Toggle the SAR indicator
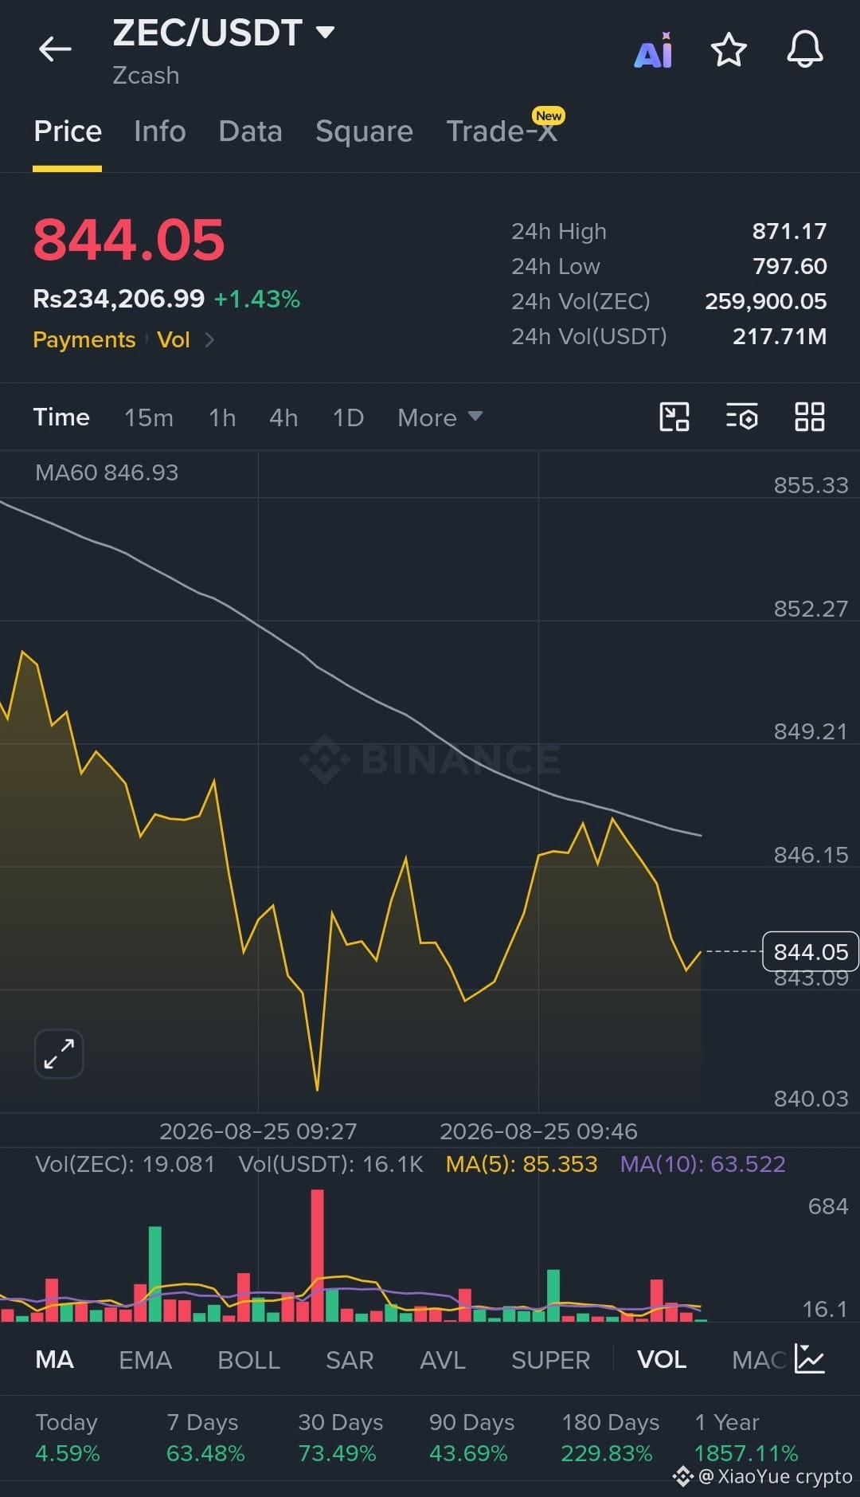The image size is (860, 1497). [350, 1359]
